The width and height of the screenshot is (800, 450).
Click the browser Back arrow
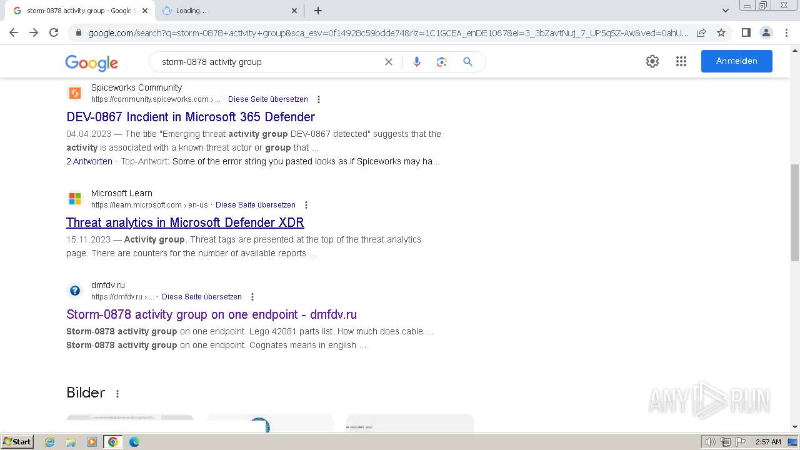pos(14,32)
